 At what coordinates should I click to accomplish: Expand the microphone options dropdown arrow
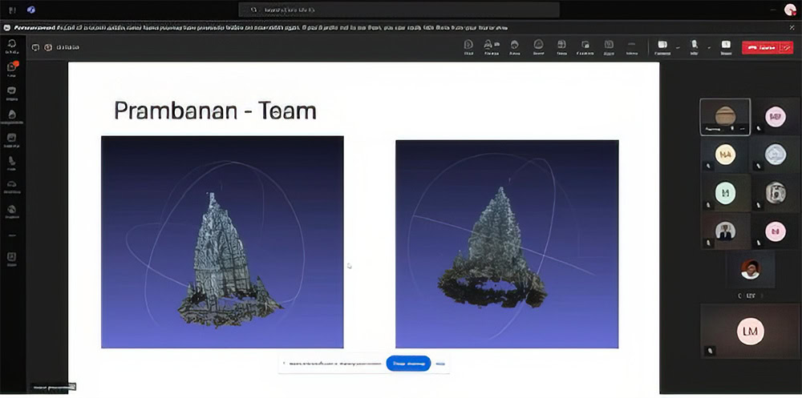pyautogui.click(x=708, y=47)
